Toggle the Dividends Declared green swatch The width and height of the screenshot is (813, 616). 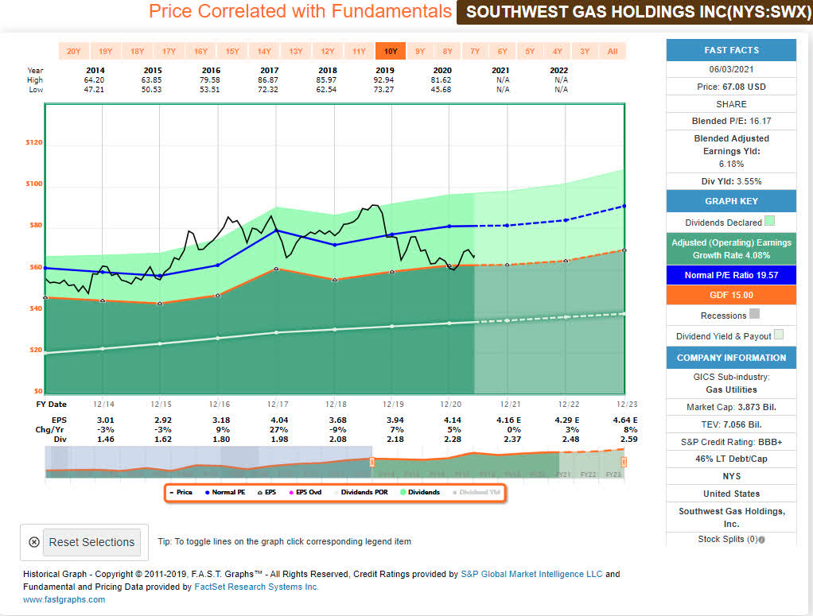tap(770, 221)
